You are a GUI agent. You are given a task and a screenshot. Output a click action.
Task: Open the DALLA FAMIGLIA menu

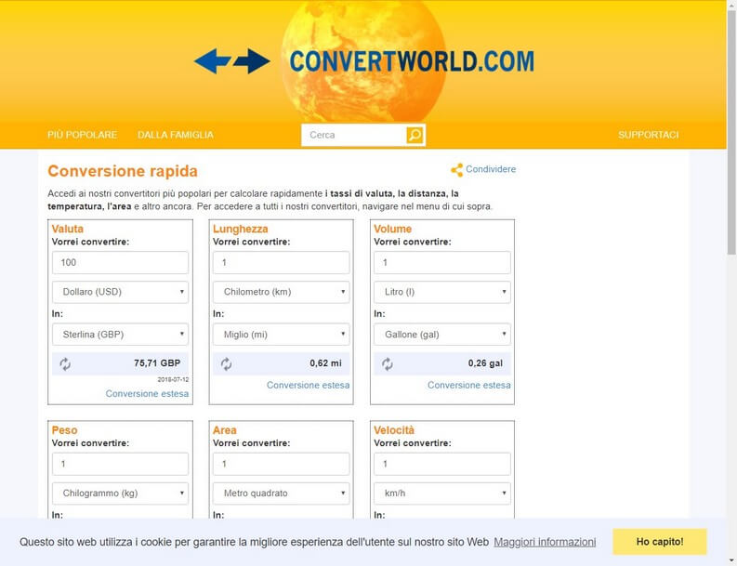tap(176, 135)
